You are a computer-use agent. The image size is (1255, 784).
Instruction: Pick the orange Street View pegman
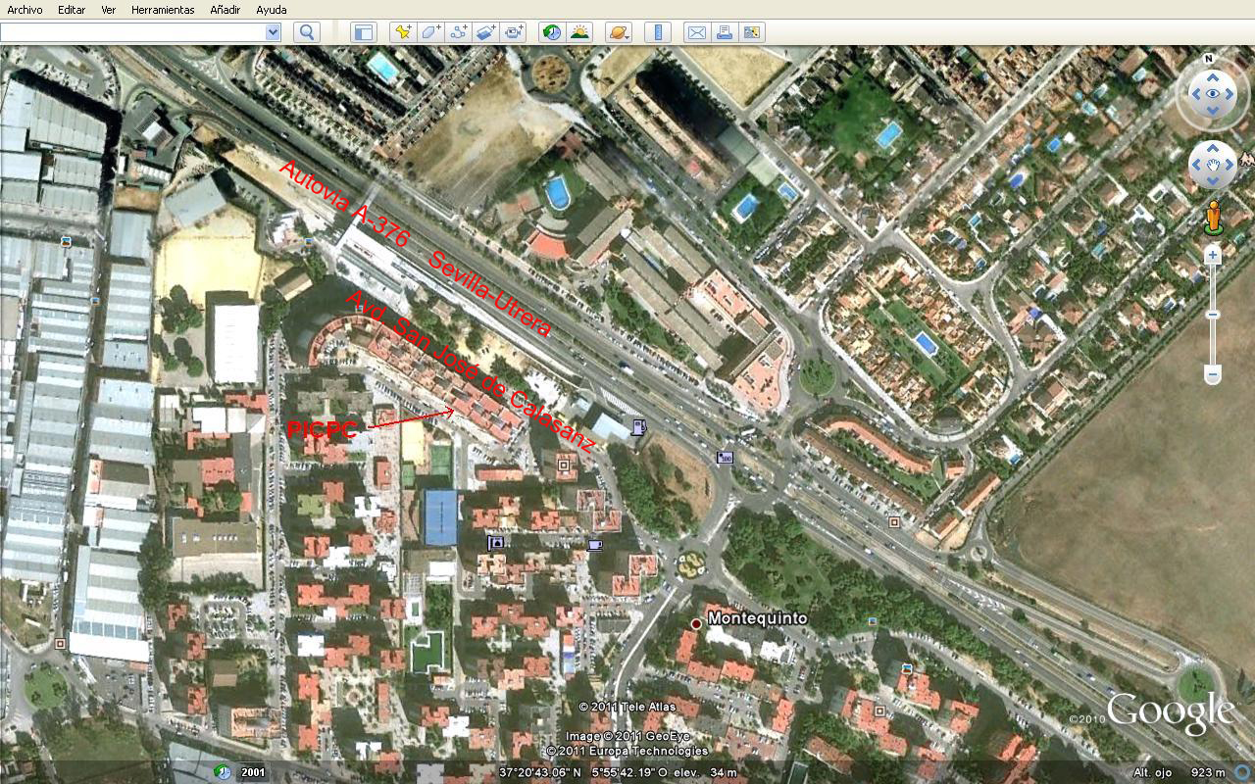pyautogui.click(x=1213, y=217)
